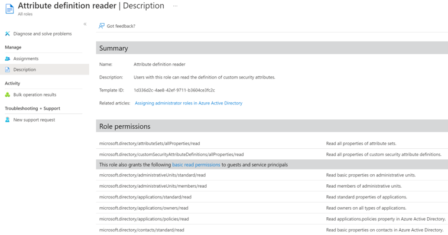Click the Diagnose and solve problems icon

8,34
